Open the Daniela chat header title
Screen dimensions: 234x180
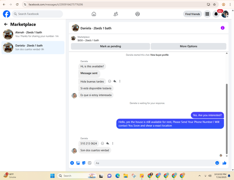tap(96, 28)
